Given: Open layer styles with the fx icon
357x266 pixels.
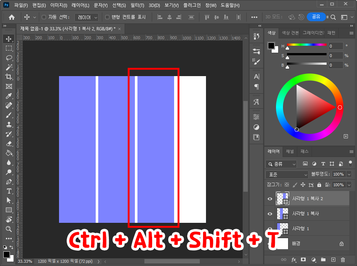Looking at the screenshot, I should click(x=294, y=260).
